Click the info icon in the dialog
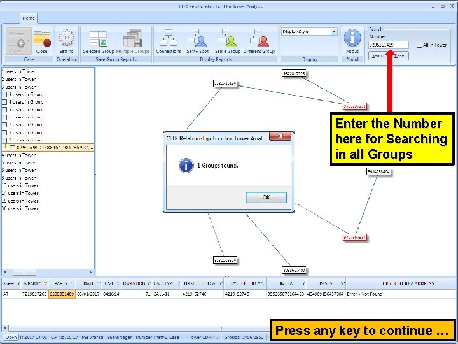The height and width of the screenshot is (344, 458). (186, 166)
